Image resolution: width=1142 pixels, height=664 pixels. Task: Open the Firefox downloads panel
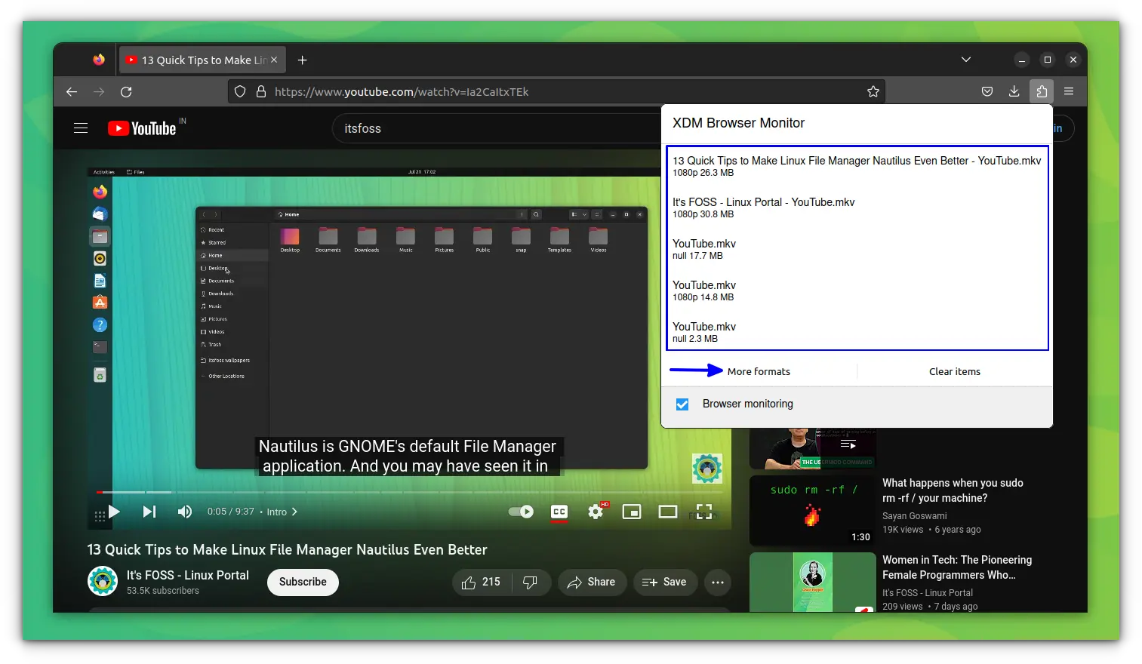(x=1014, y=91)
